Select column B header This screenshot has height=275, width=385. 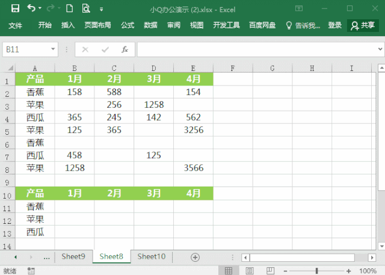tap(75, 68)
